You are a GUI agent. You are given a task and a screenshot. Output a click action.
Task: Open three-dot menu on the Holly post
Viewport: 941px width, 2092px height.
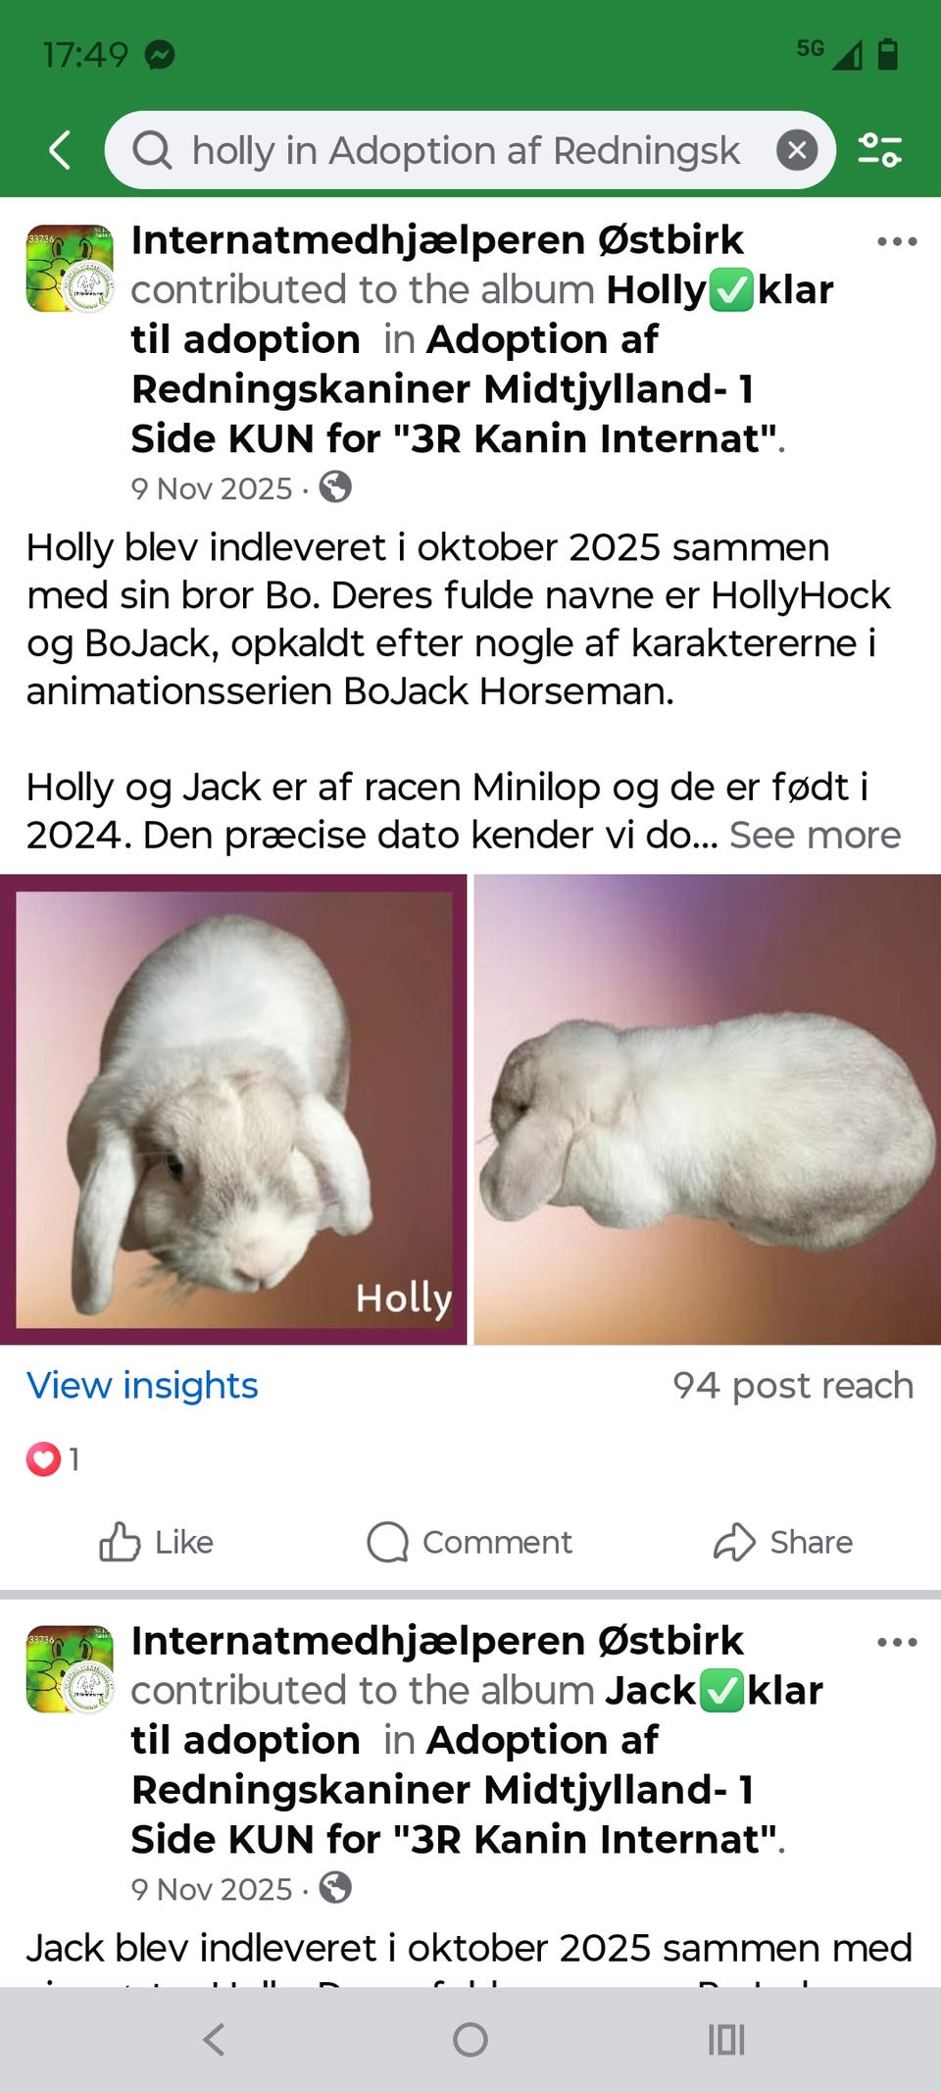[897, 241]
